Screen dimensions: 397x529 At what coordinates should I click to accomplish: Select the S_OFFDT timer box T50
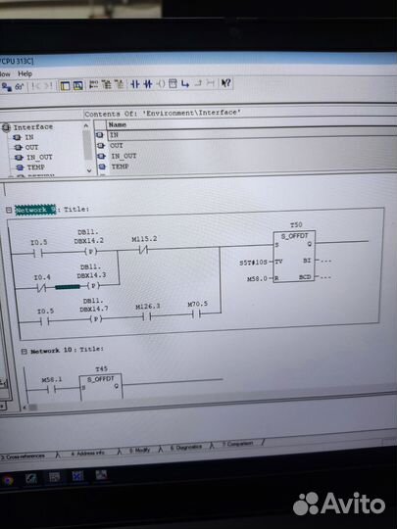coord(294,257)
